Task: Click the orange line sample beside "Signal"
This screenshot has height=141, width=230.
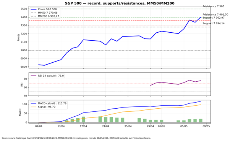Action: point(34,107)
